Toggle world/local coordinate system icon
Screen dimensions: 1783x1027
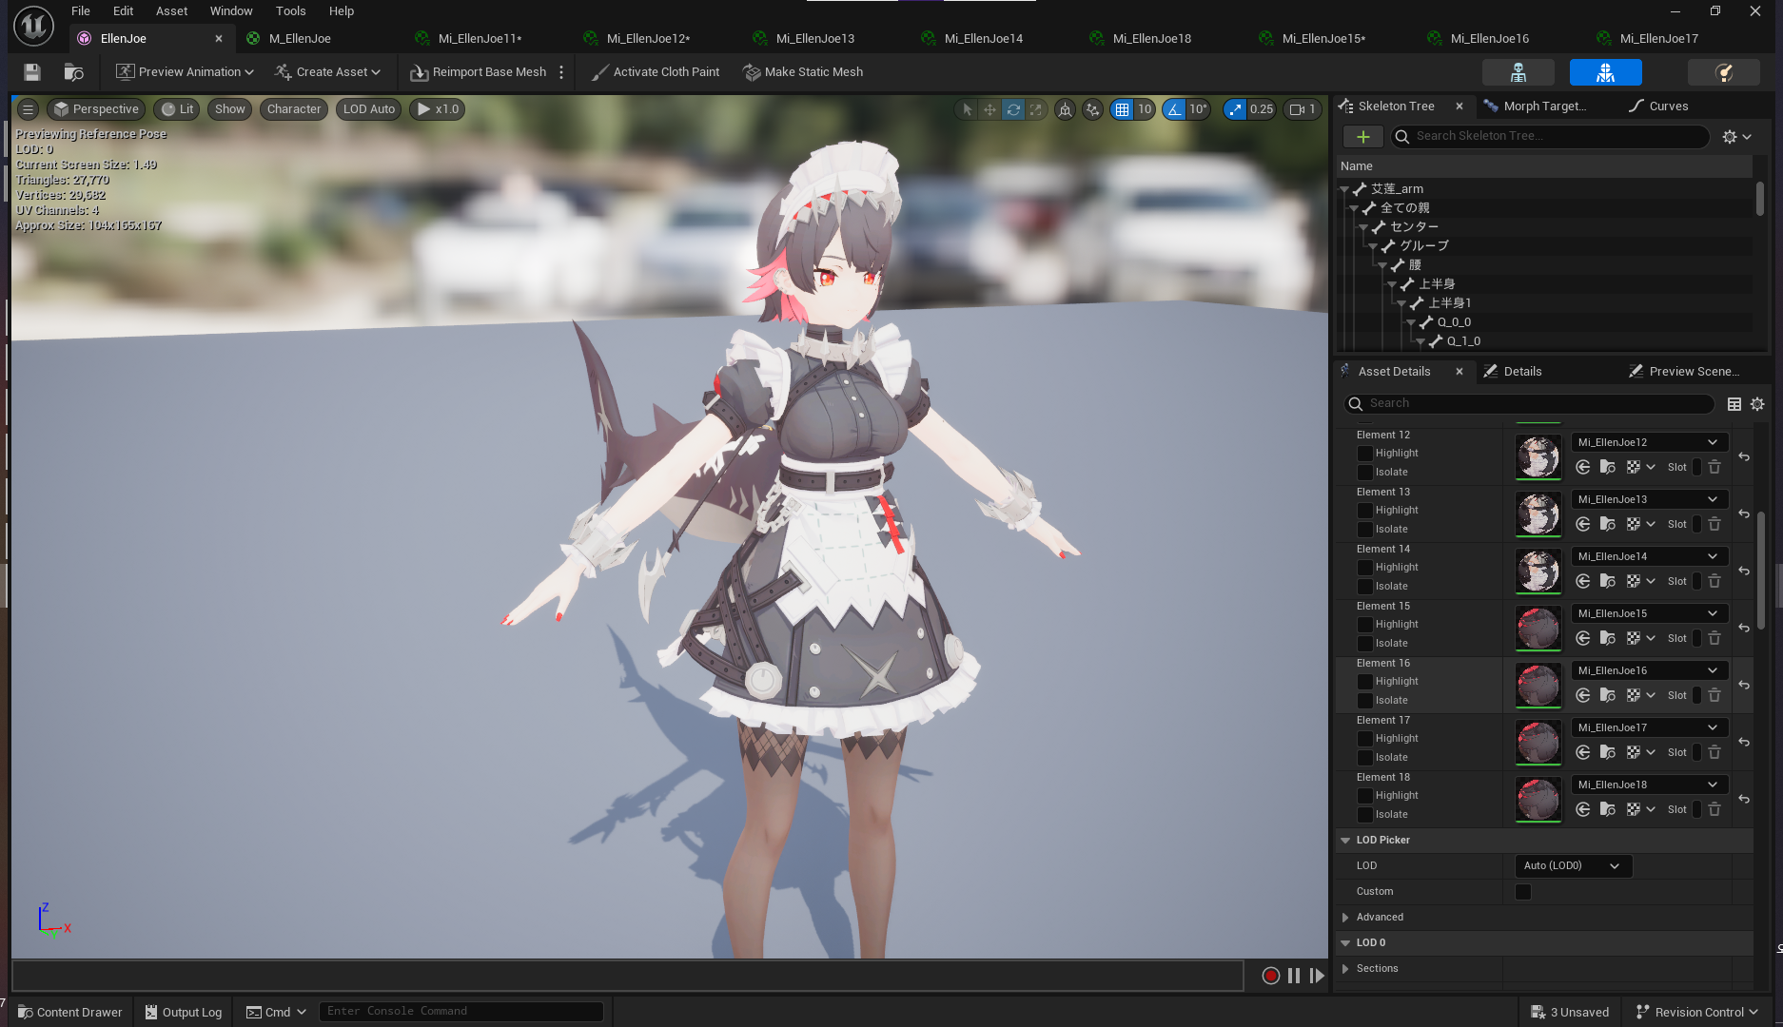1066,109
